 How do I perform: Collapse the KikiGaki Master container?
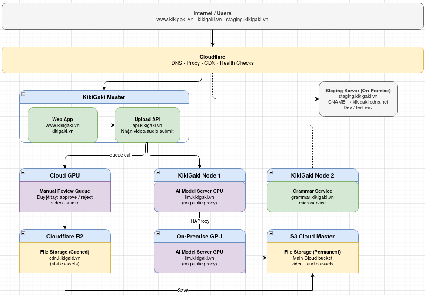(x=23, y=94)
